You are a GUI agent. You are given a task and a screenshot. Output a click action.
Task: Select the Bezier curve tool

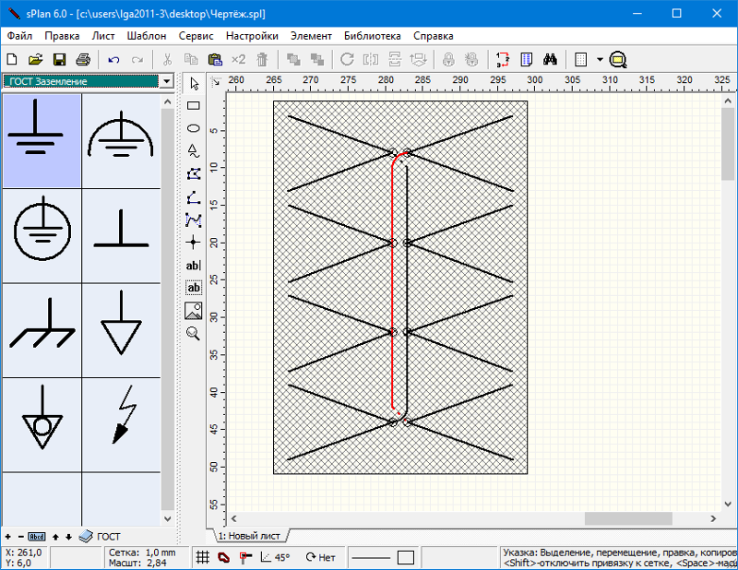[x=194, y=220]
